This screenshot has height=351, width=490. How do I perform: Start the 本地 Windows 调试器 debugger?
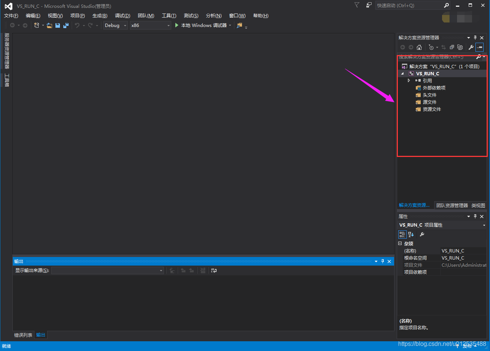[200, 25]
